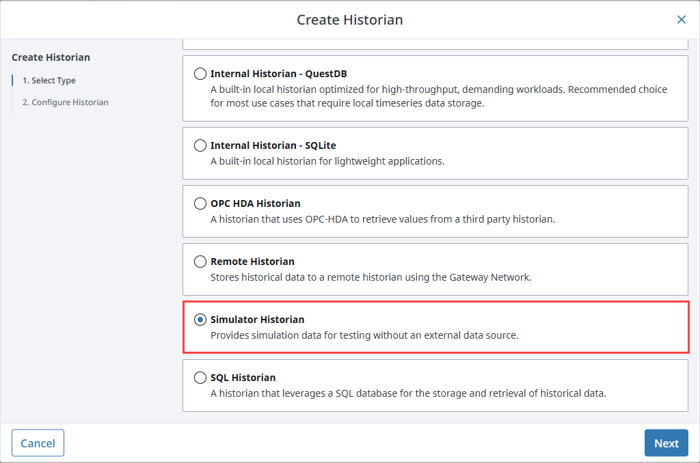700x463 pixels.
Task: Click the Simulator Historian radio button
Action: [200, 319]
